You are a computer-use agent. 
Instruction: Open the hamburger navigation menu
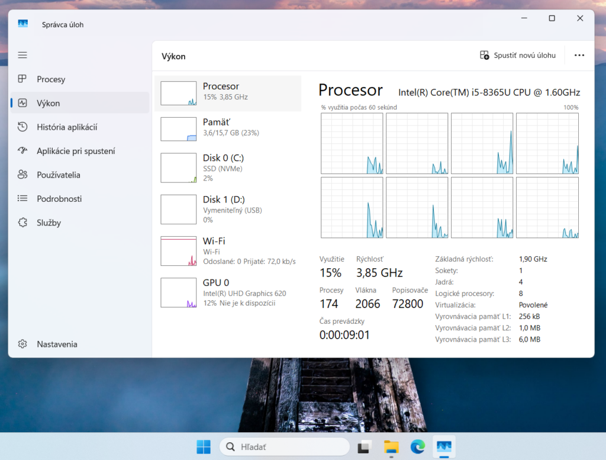[22, 55]
